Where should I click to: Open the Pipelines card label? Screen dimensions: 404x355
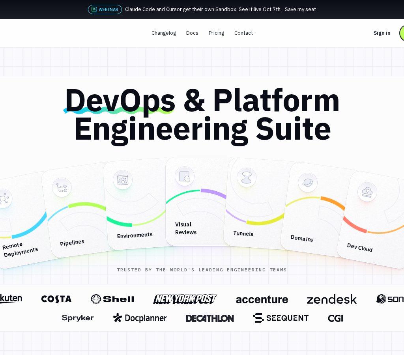[72, 243]
